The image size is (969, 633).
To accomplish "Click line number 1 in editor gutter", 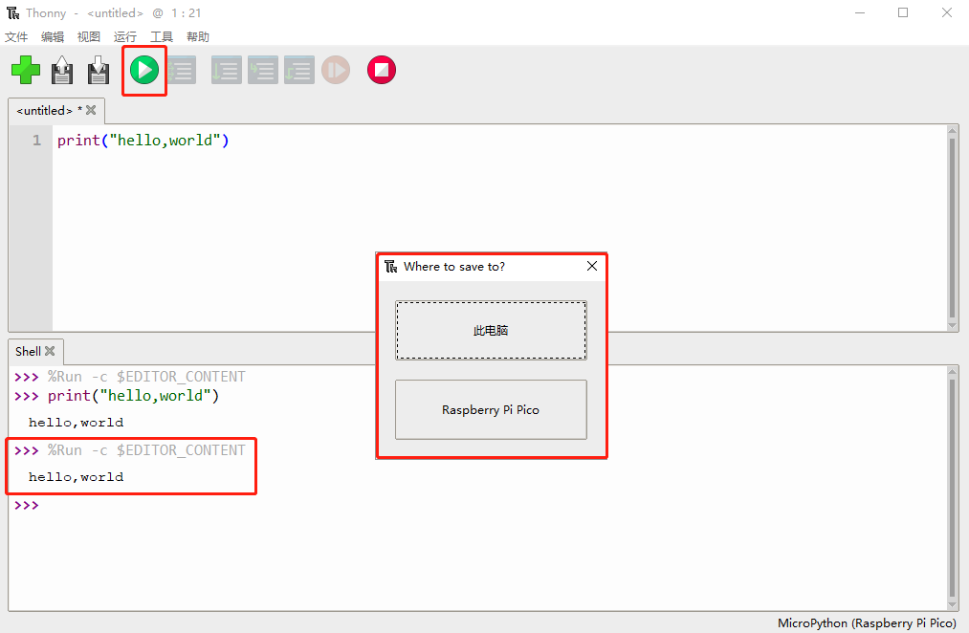I will [x=37, y=141].
